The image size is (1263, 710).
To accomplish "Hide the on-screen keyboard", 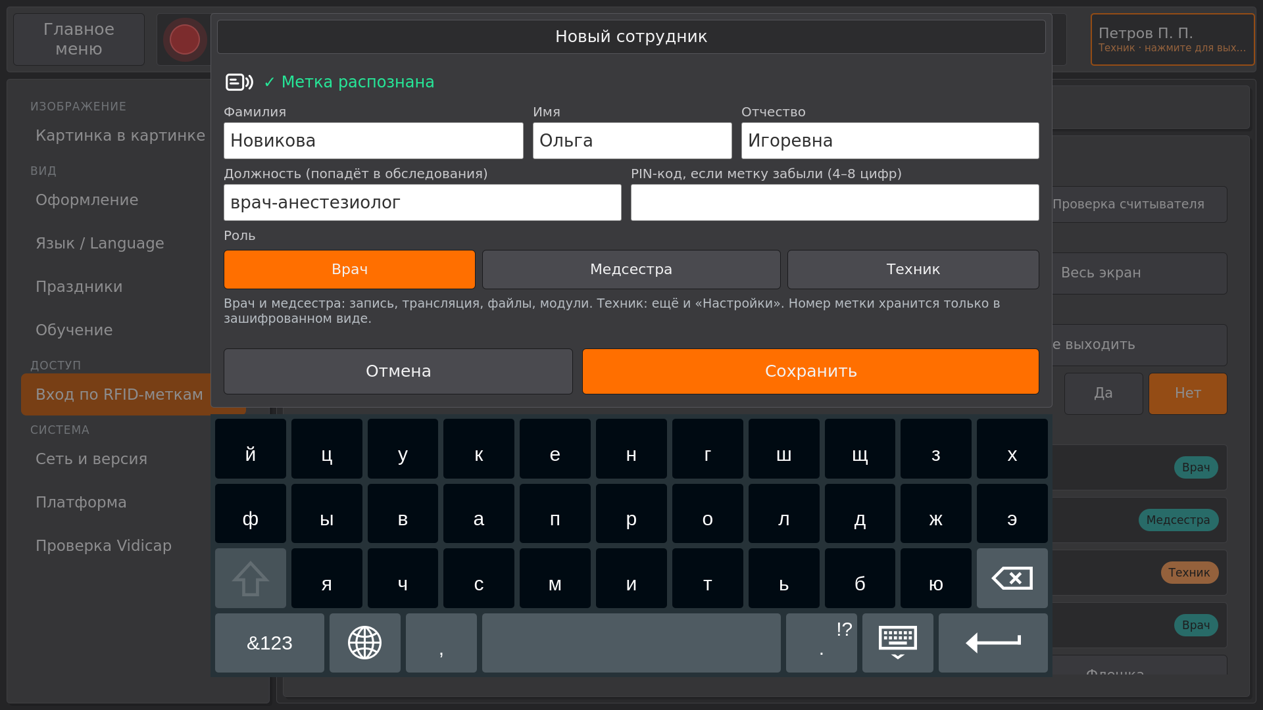I will coord(898,643).
